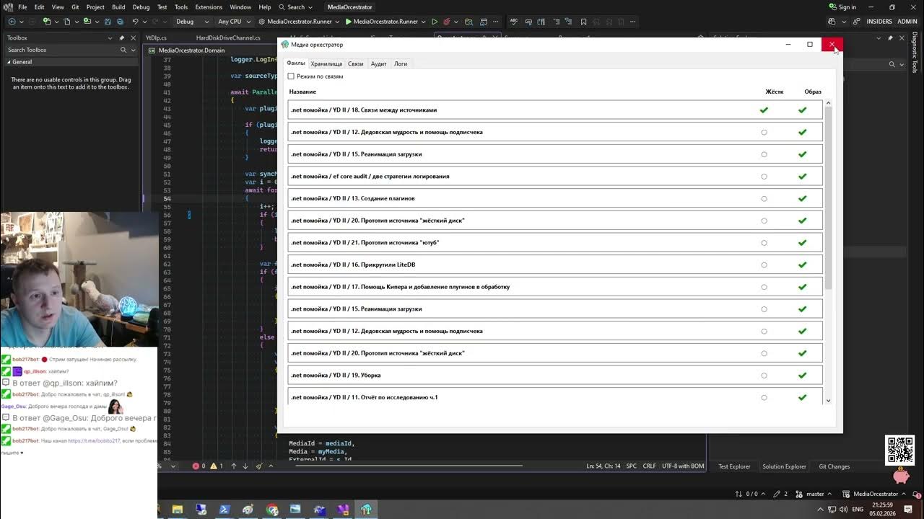Image resolution: width=924 pixels, height=519 pixels.
Task: Select the Файлы tab
Action: point(296,63)
